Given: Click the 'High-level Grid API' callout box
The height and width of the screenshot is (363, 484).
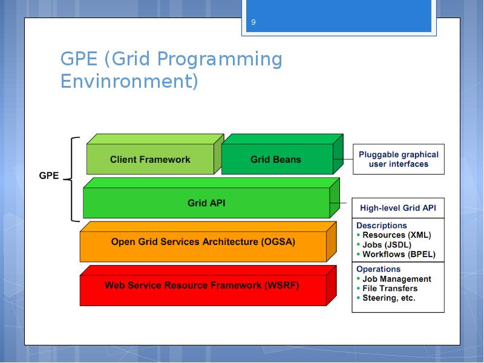Looking at the screenshot, I should pyautogui.click(x=397, y=208).
